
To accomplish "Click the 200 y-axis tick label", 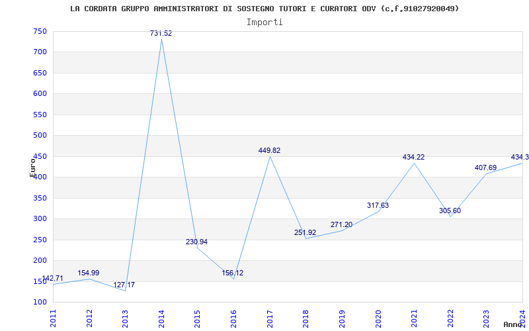I will point(40,260).
